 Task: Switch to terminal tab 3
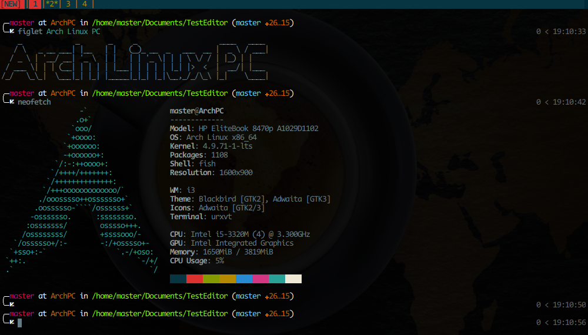[x=68, y=4]
